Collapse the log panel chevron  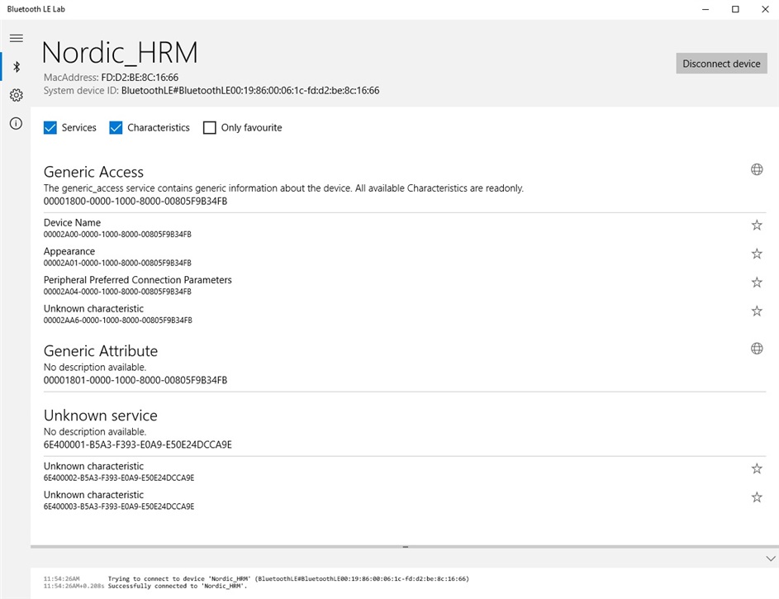pos(771,559)
